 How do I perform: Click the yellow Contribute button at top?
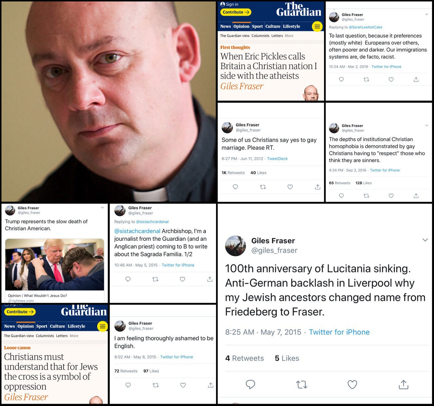(x=236, y=12)
